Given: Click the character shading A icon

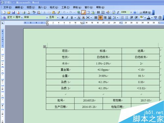Looking at the screenshot, I should click(x=83, y=17).
